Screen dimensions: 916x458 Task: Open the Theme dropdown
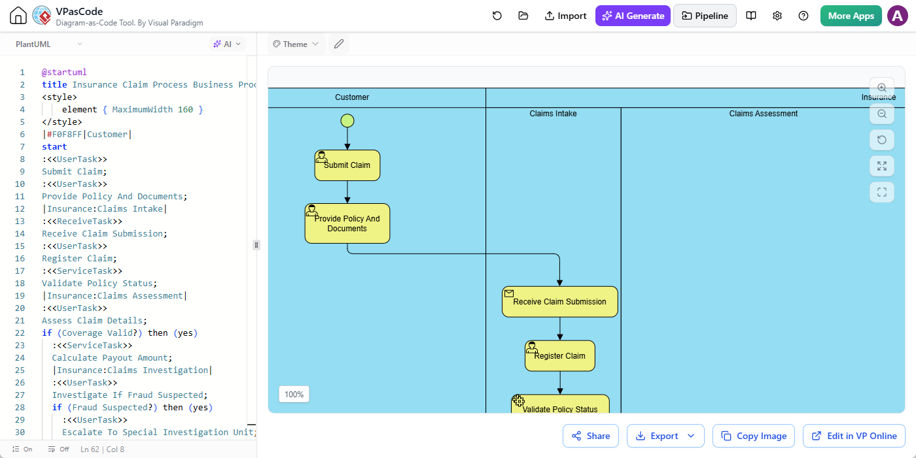click(296, 44)
